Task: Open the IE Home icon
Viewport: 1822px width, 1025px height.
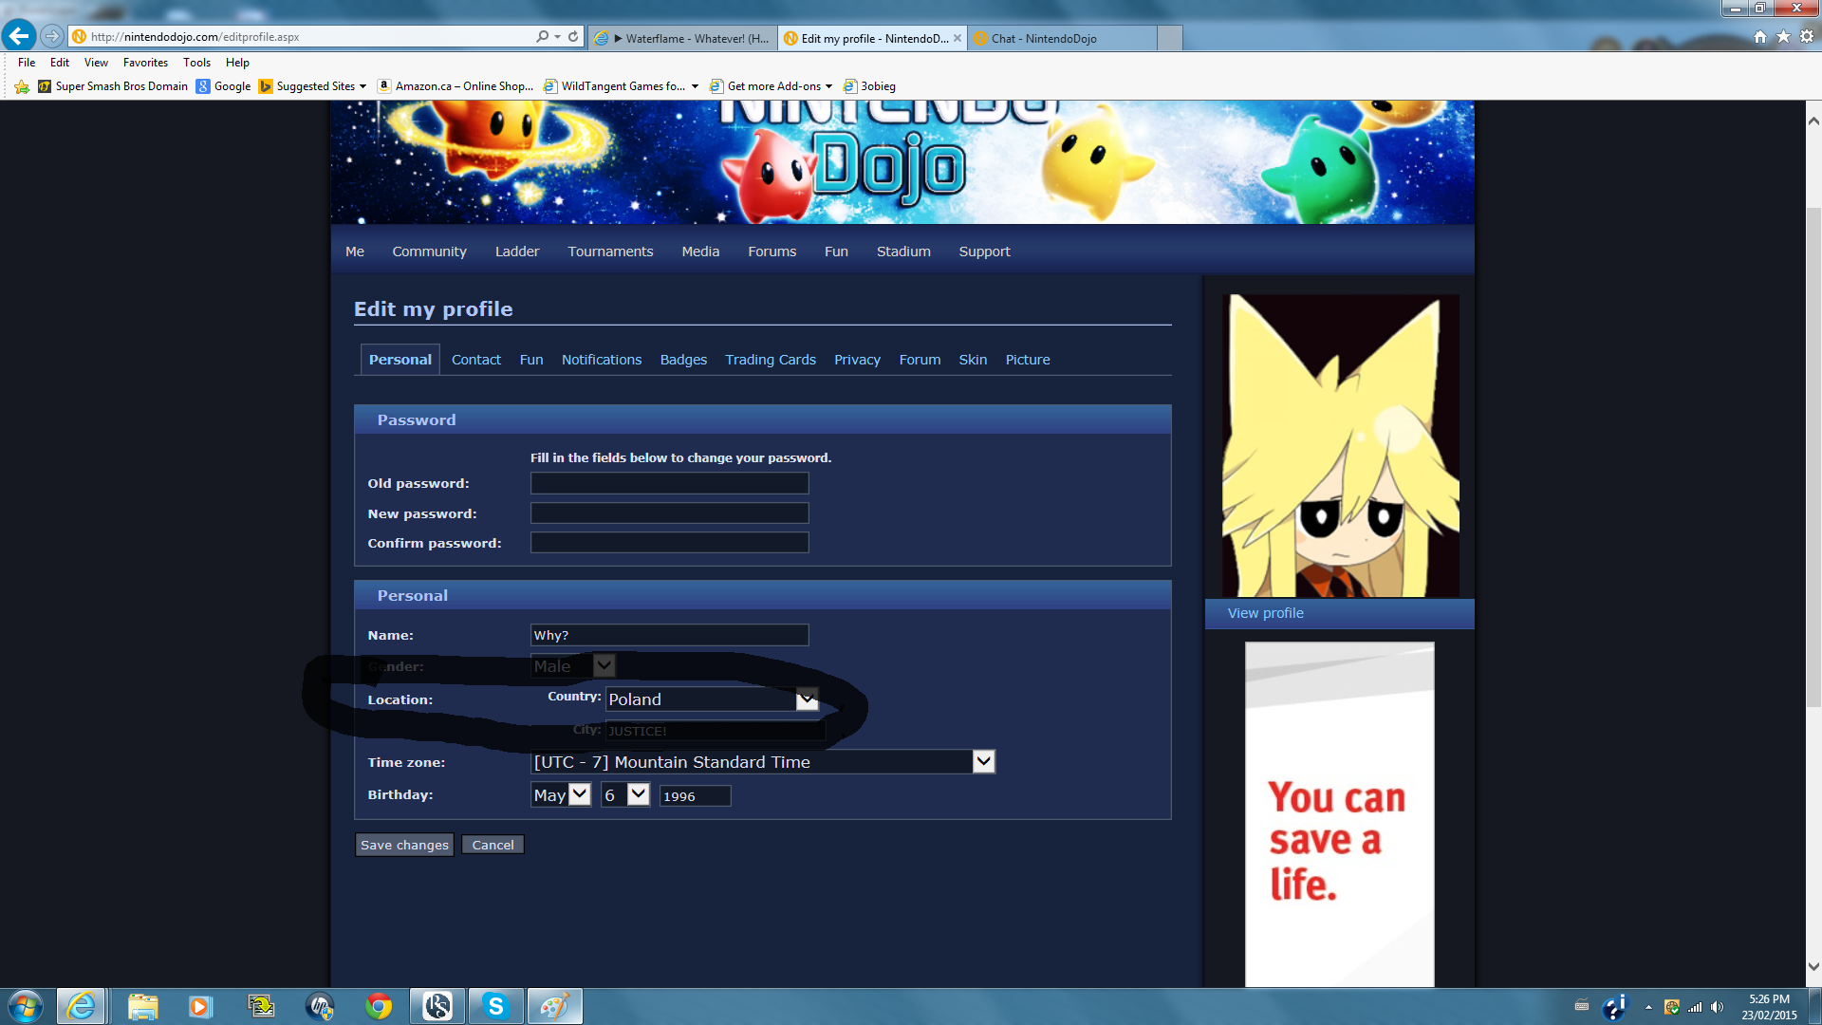Action: pyautogui.click(x=1760, y=36)
